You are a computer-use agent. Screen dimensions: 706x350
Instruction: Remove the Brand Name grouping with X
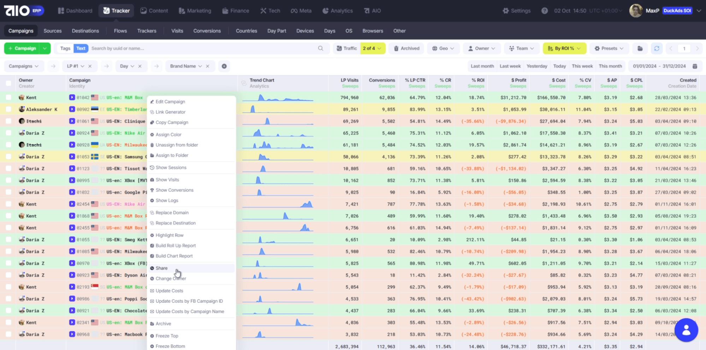[208, 66]
